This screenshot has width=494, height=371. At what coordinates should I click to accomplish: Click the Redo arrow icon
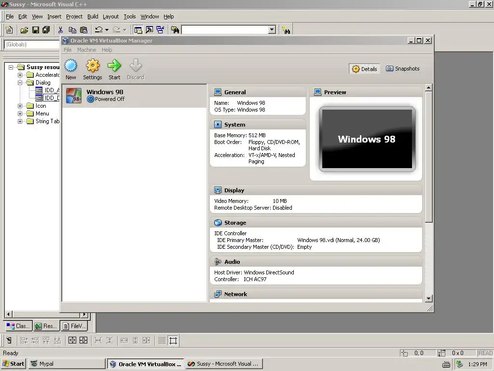pos(116,30)
